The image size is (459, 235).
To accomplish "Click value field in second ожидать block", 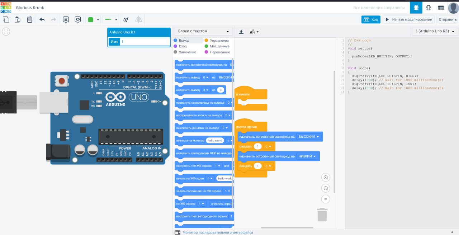I will 257,166.
